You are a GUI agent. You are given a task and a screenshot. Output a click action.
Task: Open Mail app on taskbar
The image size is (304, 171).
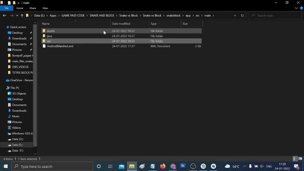(122, 166)
